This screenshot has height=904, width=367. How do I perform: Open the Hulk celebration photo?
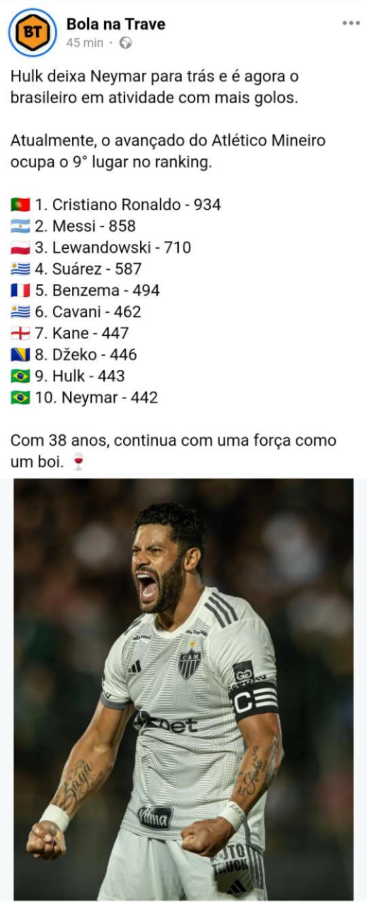point(183,689)
